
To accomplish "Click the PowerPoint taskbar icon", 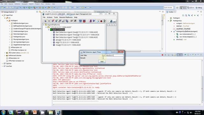I will [35, 112].
